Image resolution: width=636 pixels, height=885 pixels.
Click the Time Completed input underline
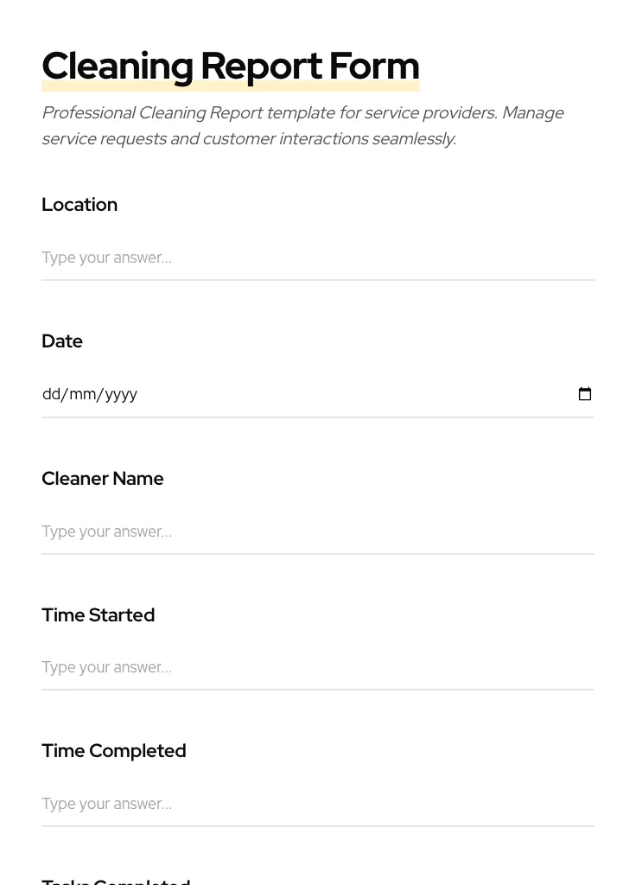318,825
